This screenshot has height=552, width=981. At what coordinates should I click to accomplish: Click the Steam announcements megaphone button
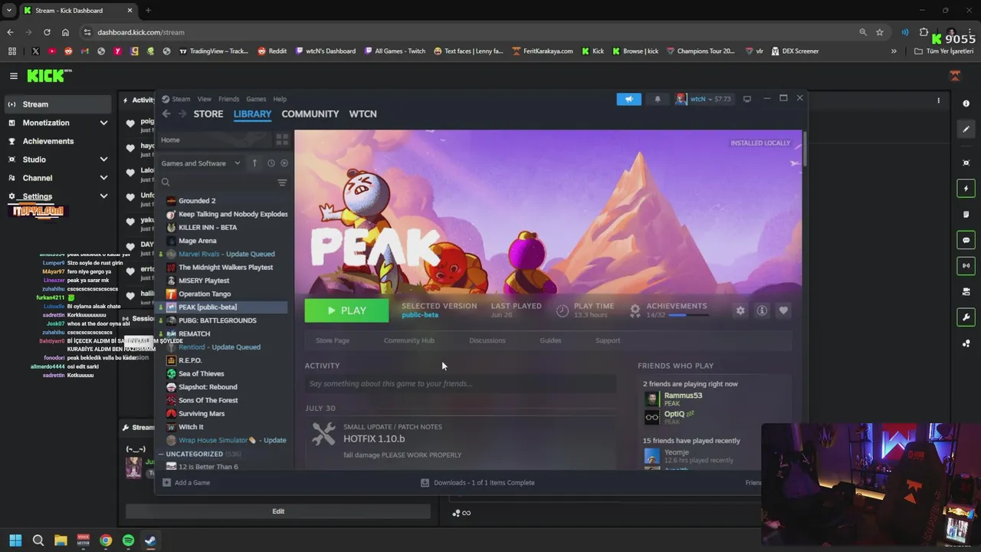click(x=628, y=99)
